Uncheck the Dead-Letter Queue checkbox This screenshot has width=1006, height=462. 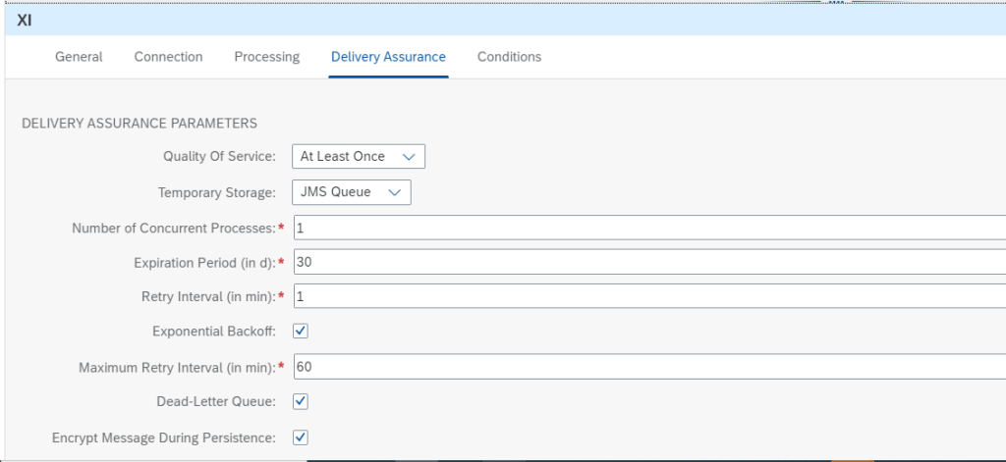point(302,401)
